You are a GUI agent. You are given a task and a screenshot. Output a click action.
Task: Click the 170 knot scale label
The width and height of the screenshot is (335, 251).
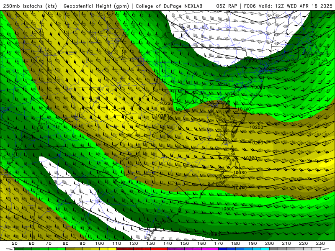219,243
